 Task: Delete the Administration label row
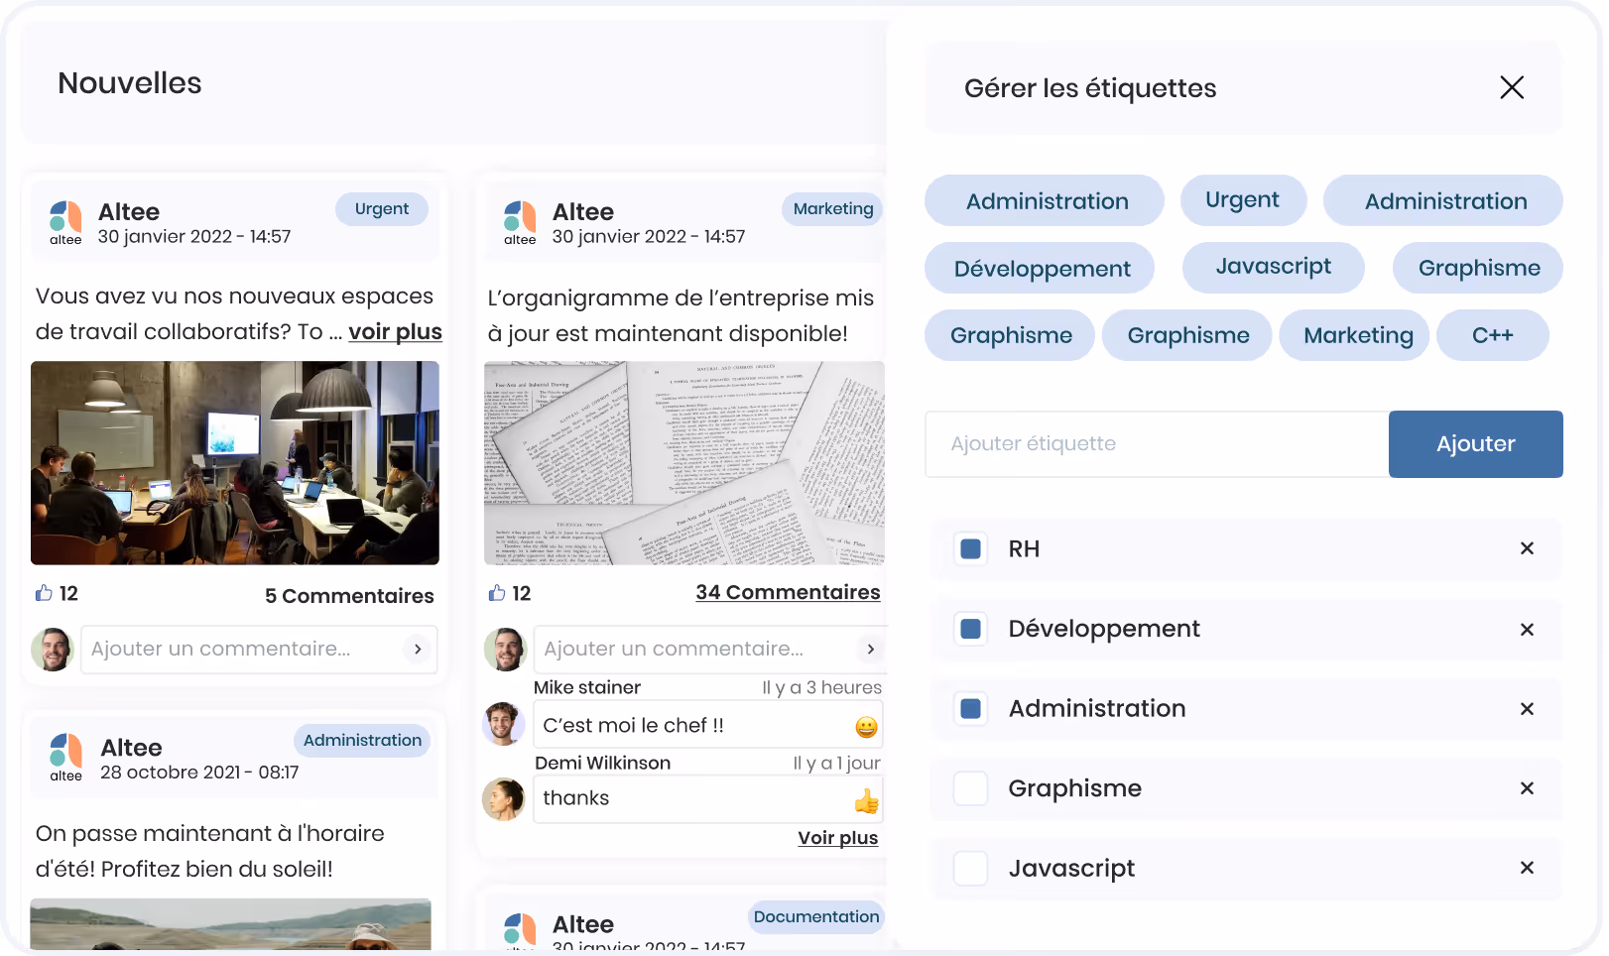(x=1527, y=709)
